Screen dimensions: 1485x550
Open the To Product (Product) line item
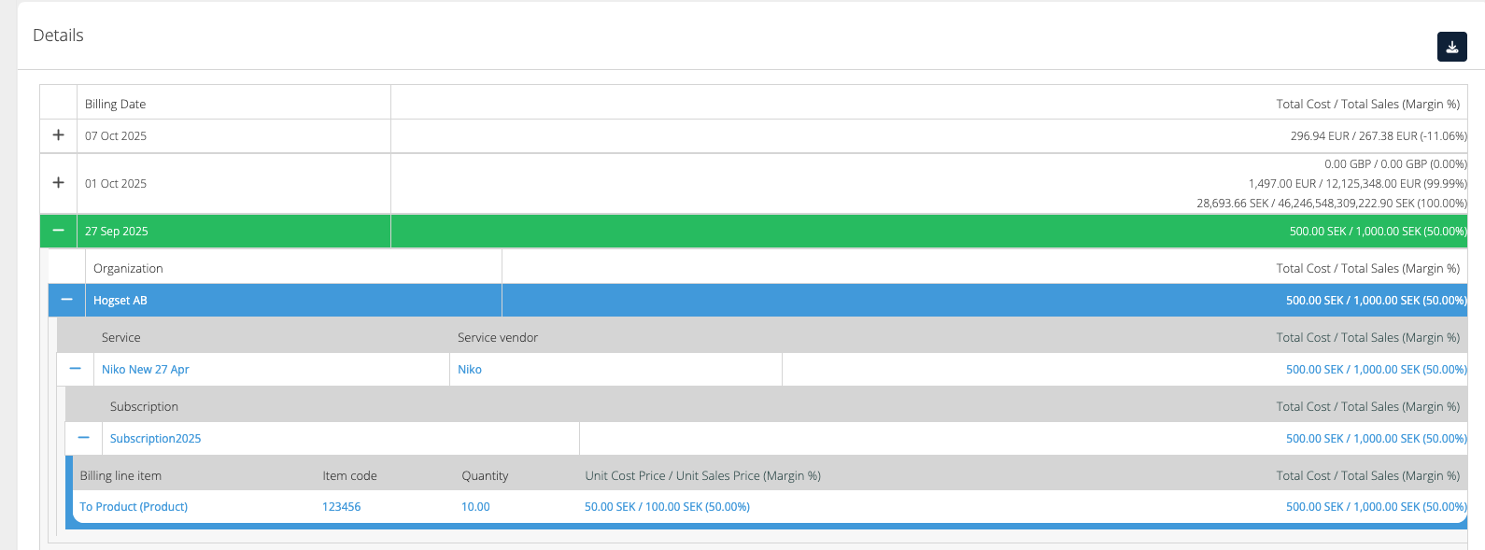click(x=134, y=507)
